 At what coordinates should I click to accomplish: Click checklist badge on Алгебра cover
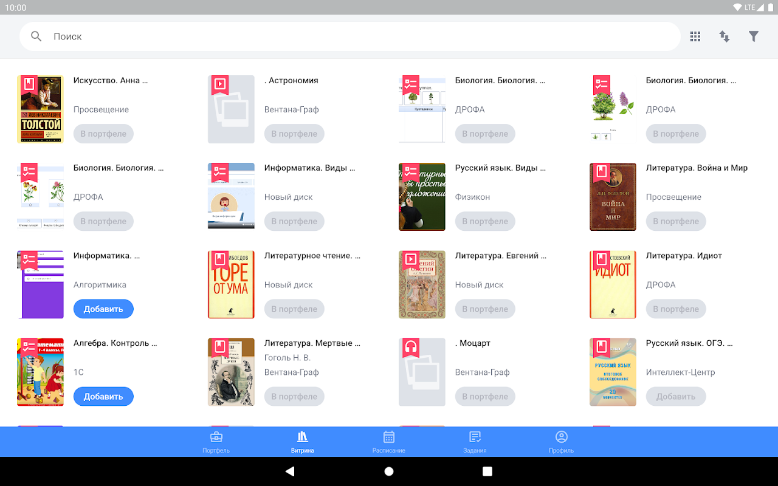29,347
